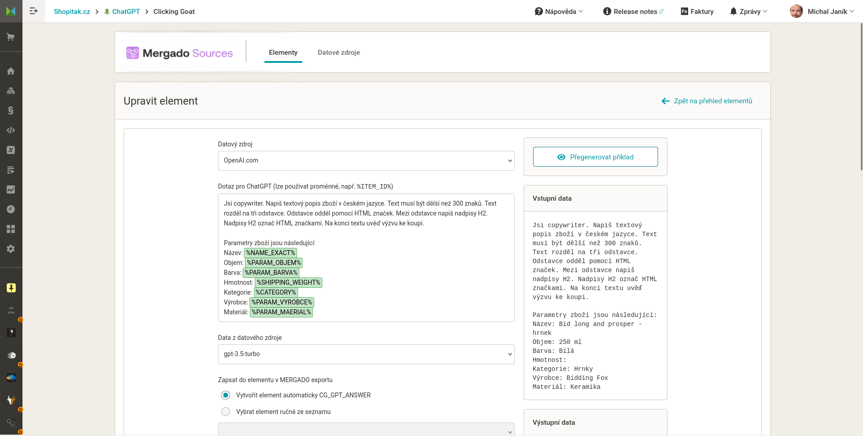Click the 'Upravit element' heading
863x436 pixels.
click(160, 101)
